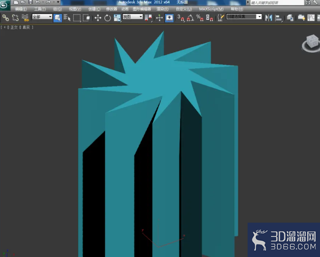
Task: Open the Layer Manager
Action: (x=290, y=18)
